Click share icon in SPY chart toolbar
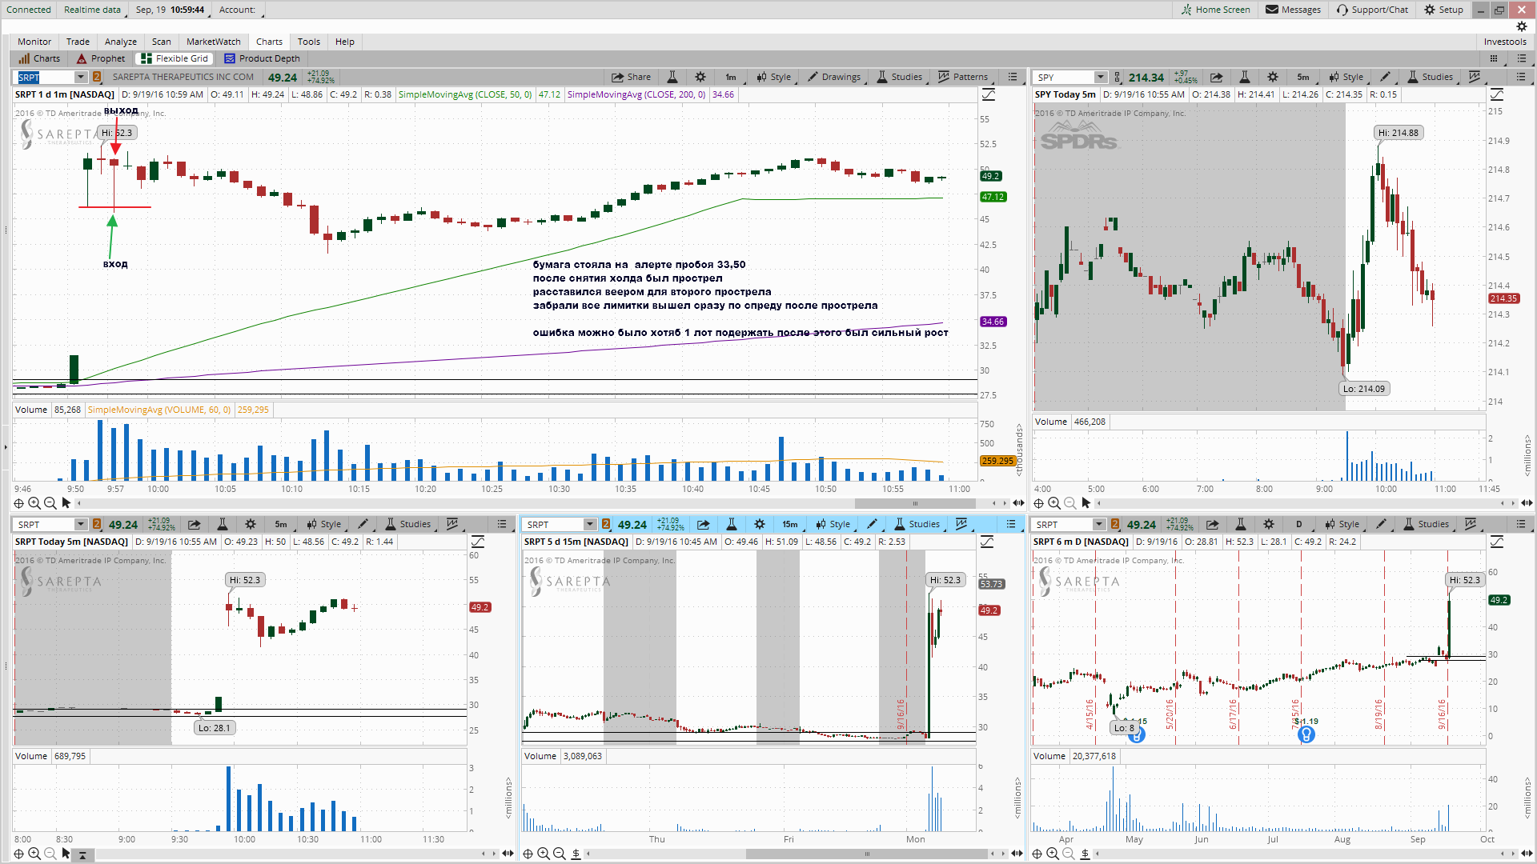This screenshot has height=864, width=1537. [1217, 77]
